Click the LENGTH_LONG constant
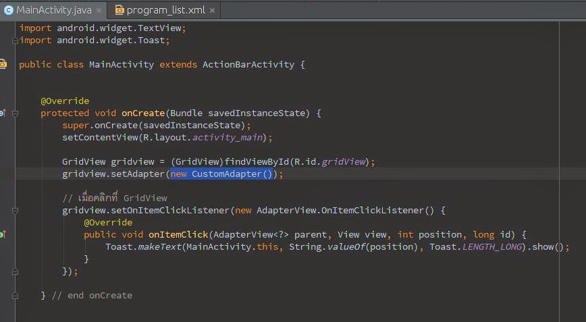586x322 pixels. pyautogui.click(x=491, y=247)
